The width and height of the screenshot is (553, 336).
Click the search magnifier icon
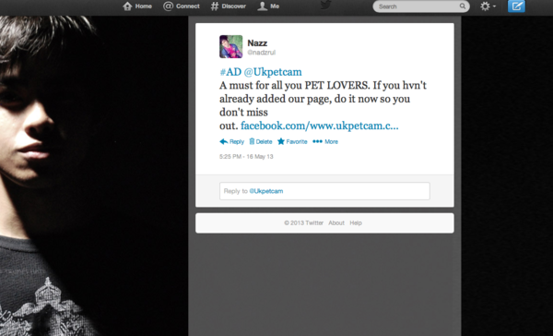coord(463,6)
